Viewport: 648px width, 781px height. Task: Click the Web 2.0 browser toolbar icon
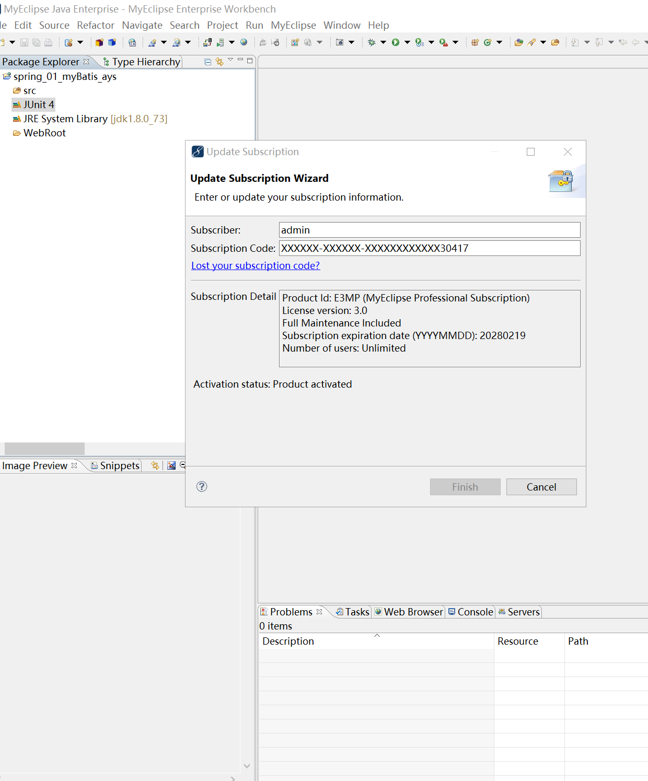pyautogui.click(x=132, y=42)
